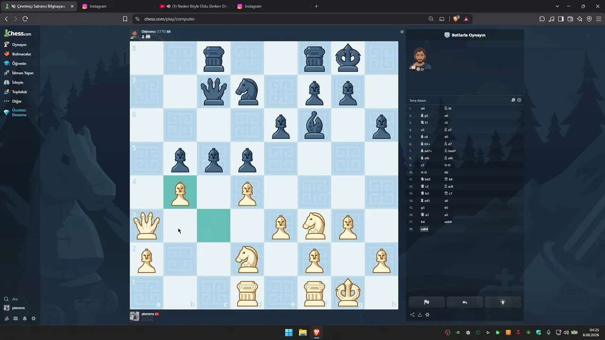Open game panel settings gear
The height and width of the screenshot is (340, 605).
(x=427, y=314)
